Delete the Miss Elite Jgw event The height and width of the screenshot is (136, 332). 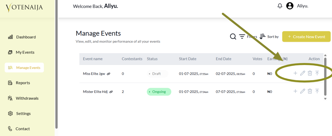coord(310,73)
